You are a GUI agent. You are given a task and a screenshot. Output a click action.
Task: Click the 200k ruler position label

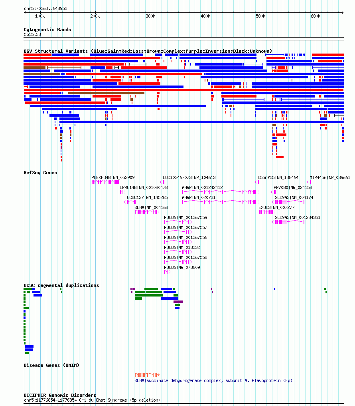(x=95, y=16)
